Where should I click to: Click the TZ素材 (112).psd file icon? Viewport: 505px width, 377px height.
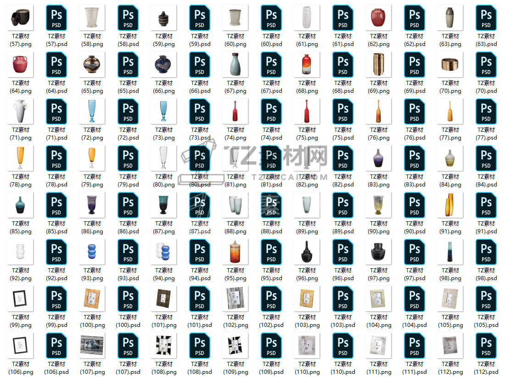pyautogui.click(x=486, y=345)
